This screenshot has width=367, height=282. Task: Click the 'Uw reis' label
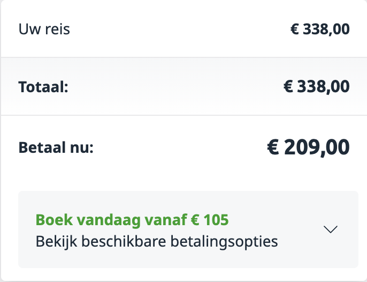coord(44,29)
